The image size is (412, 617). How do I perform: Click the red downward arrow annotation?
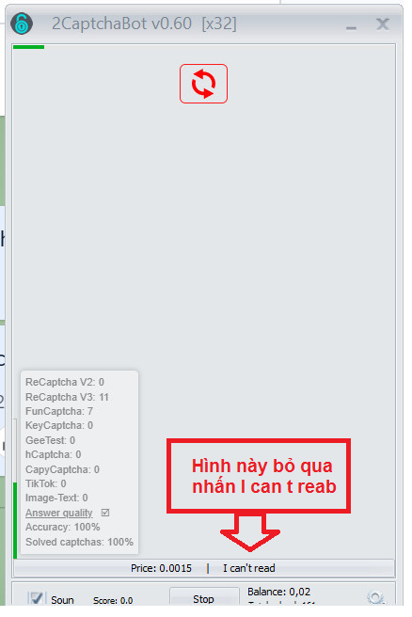(x=250, y=531)
